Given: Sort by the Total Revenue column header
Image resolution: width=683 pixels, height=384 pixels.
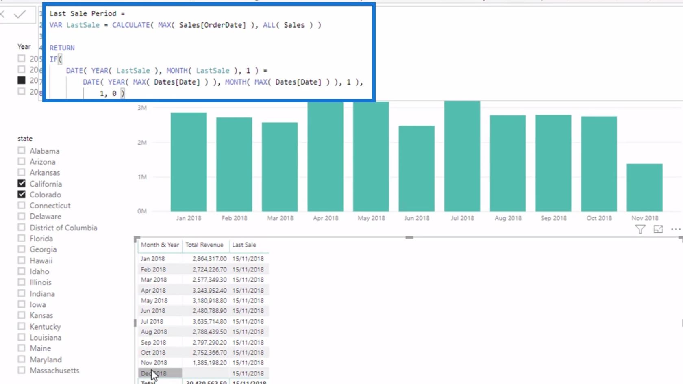Looking at the screenshot, I should pos(204,245).
